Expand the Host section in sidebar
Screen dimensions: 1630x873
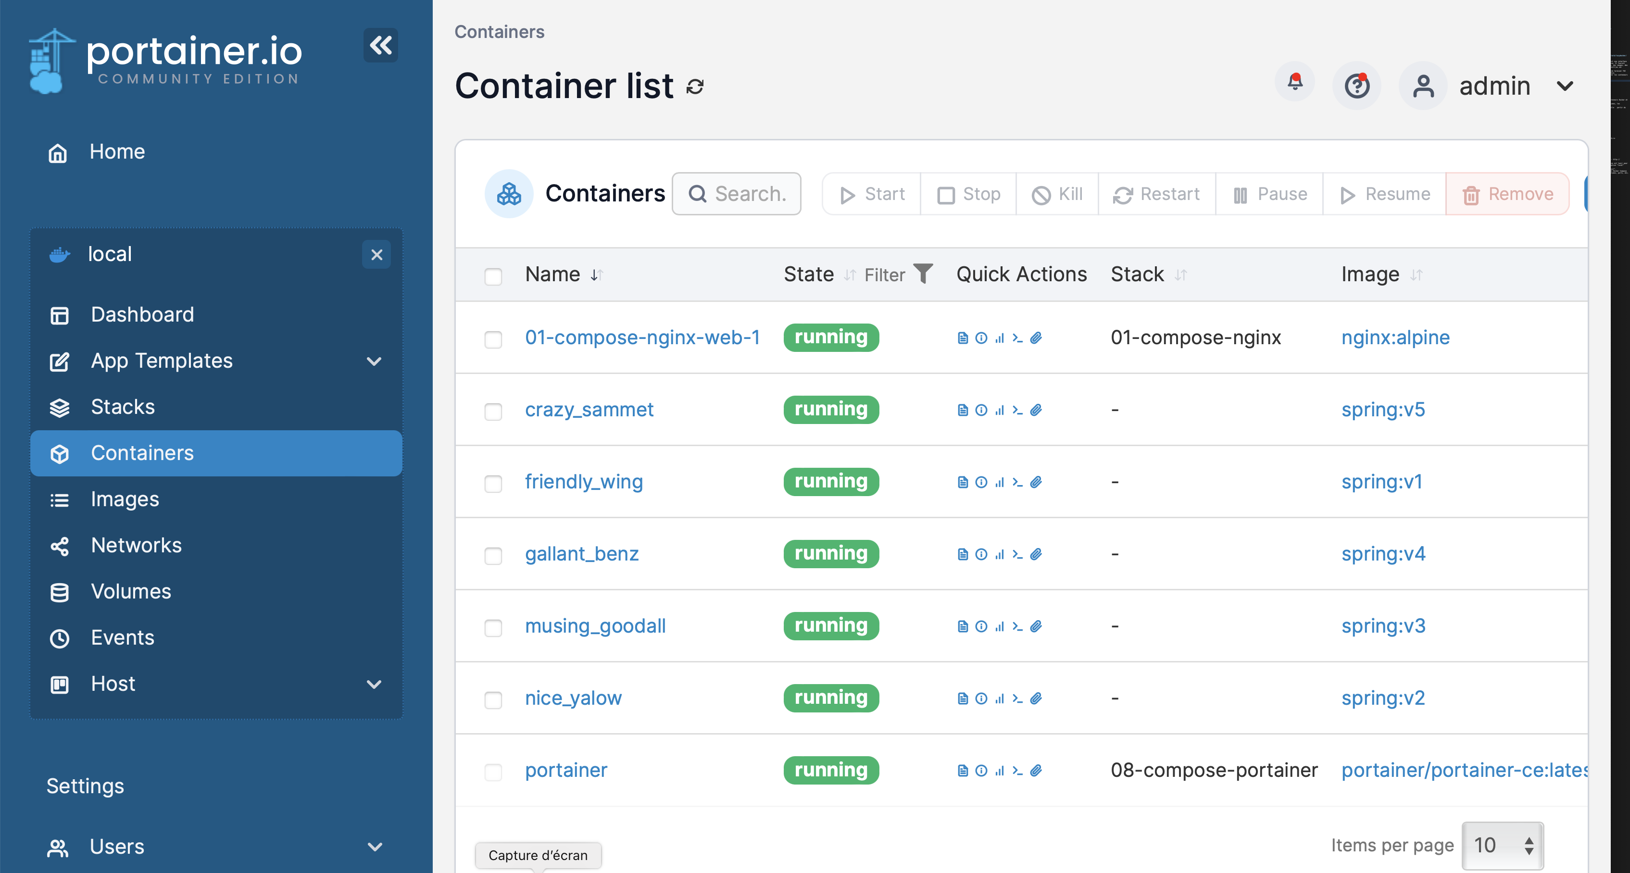[374, 685]
